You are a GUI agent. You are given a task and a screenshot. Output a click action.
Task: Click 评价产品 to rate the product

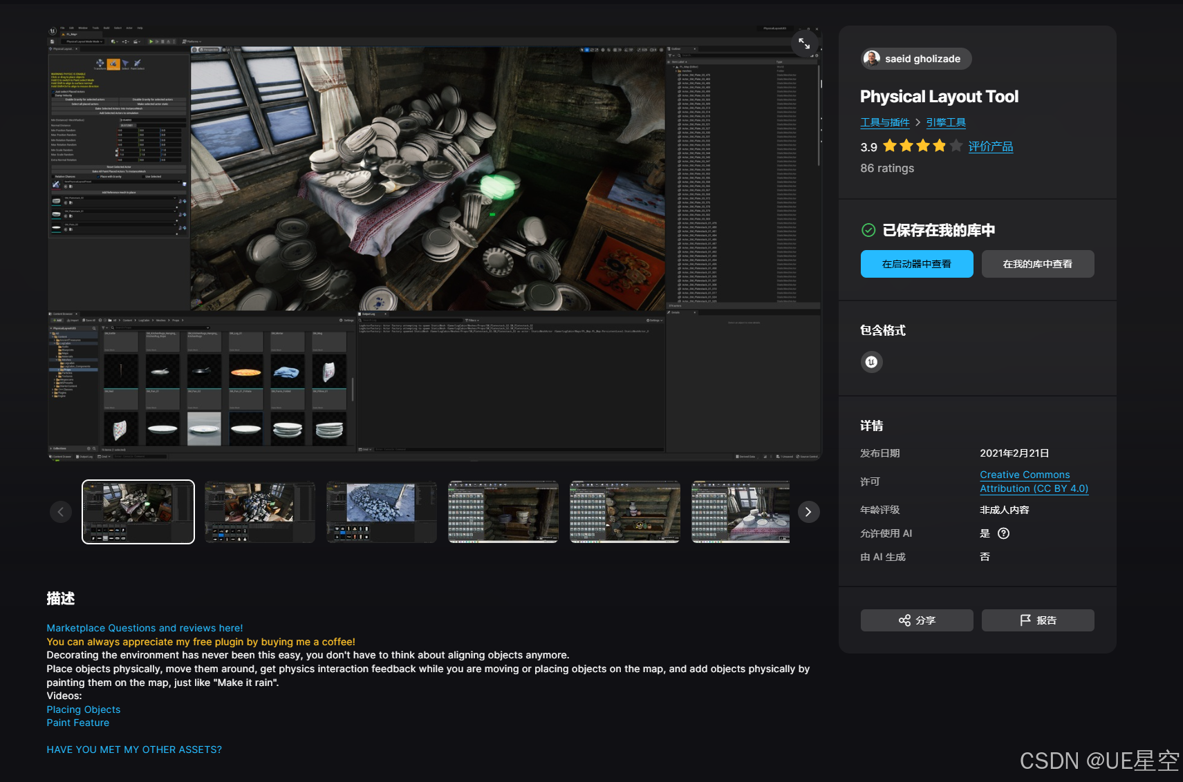pos(990,146)
